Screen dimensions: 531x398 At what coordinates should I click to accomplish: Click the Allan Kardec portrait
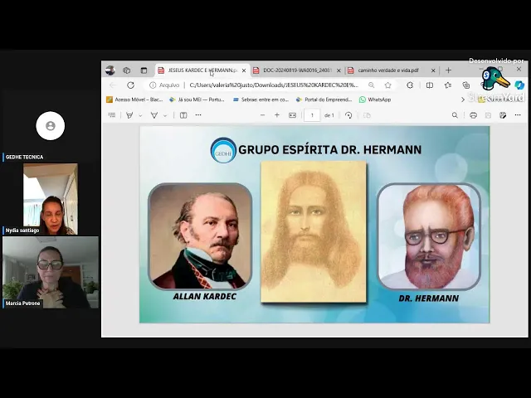(x=200, y=236)
